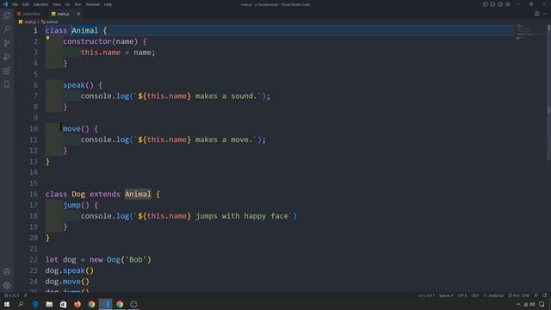The width and height of the screenshot is (551, 310).
Task: Click Animal in the breadcrumb
Action: [x=52, y=22]
